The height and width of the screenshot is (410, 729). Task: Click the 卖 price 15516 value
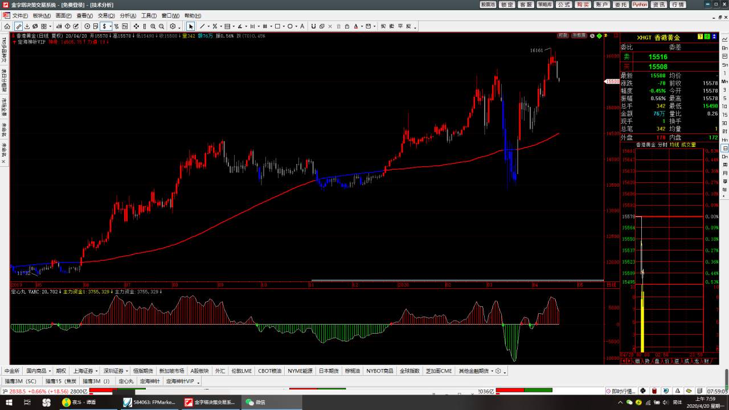pyautogui.click(x=658, y=57)
